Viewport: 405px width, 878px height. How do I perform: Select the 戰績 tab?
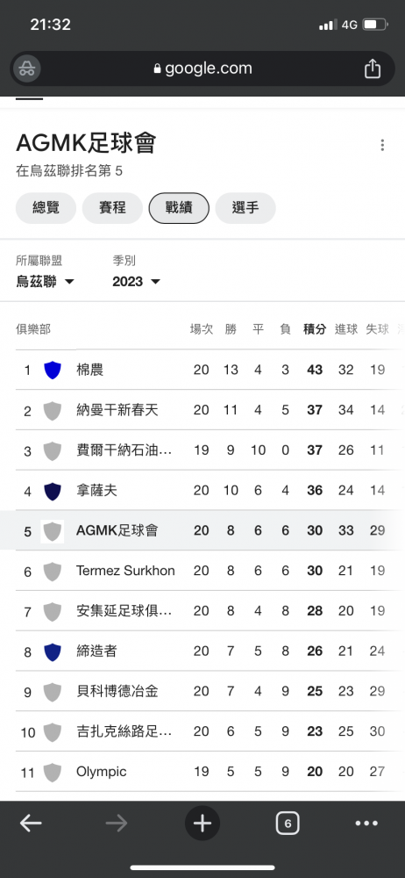click(179, 208)
